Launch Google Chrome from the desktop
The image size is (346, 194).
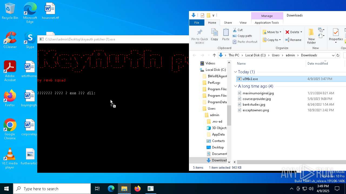pos(10,130)
